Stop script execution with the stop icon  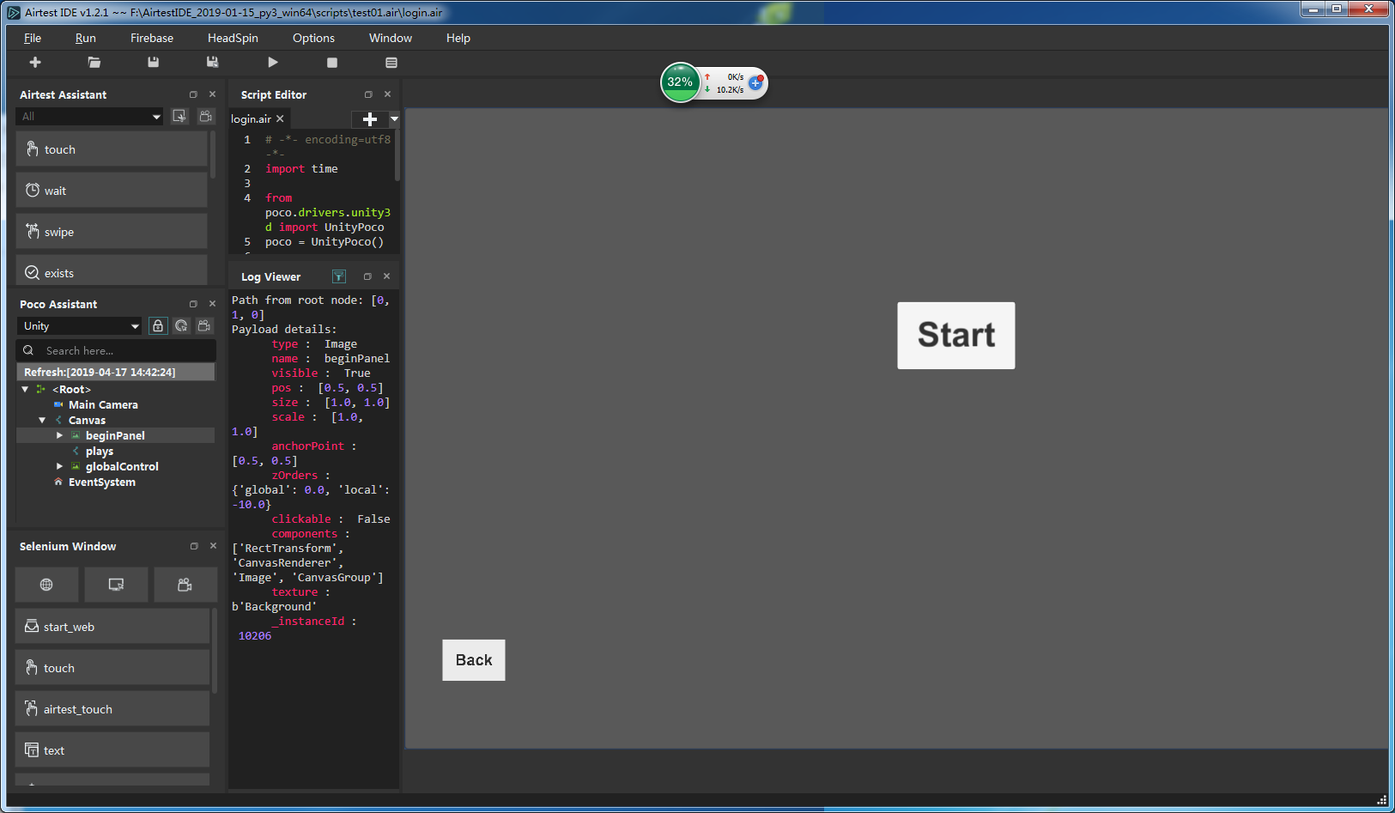pos(332,62)
